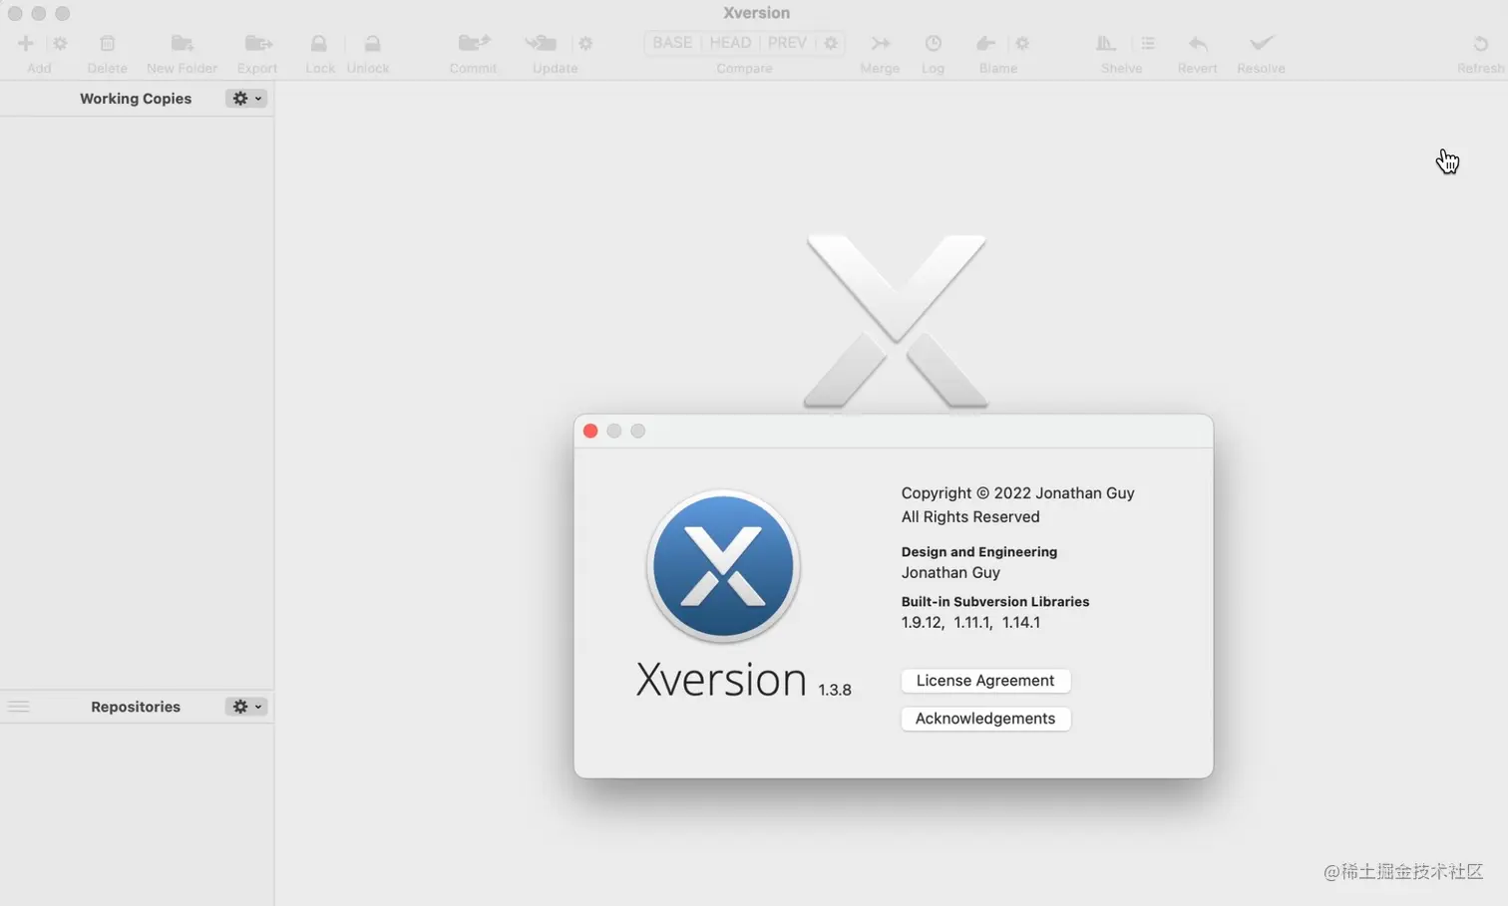This screenshot has width=1508, height=906.
Task: Click the "All Rights Reserved" text
Action: click(970, 516)
